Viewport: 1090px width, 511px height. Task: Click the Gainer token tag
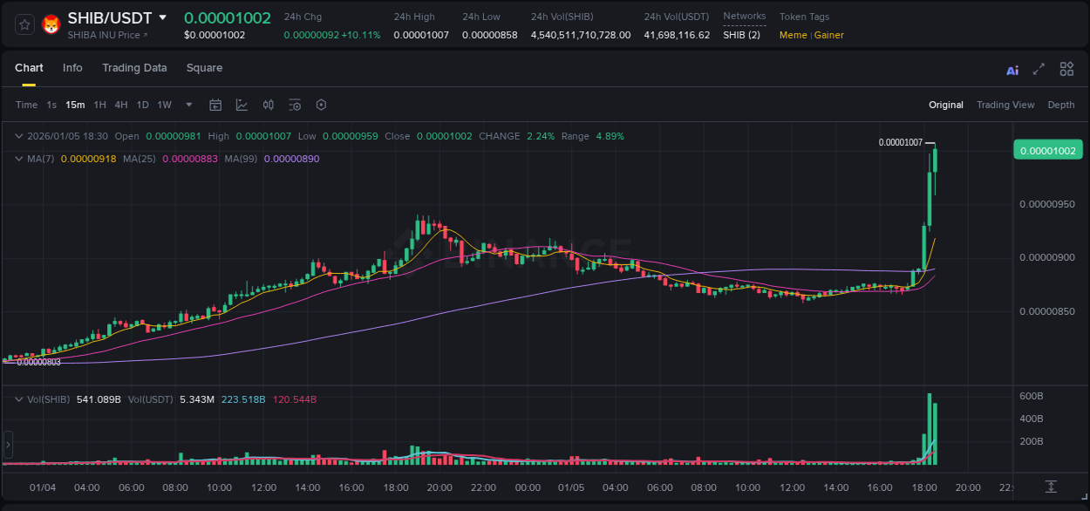828,35
